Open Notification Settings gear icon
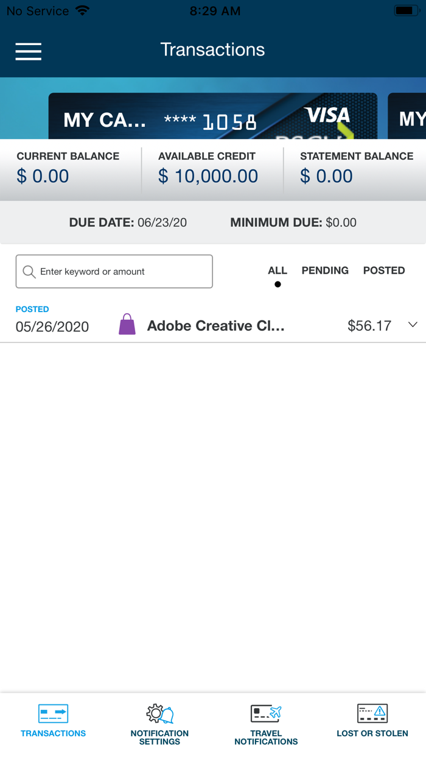426x758 pixels. 159,713
